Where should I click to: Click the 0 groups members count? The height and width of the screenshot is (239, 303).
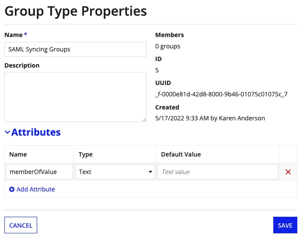point(168,47)
